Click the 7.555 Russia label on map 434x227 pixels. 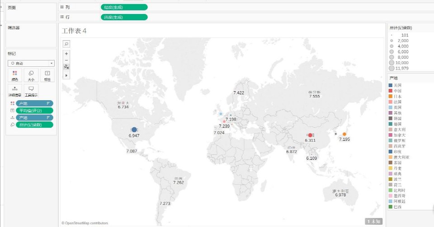tap(315, 96)
